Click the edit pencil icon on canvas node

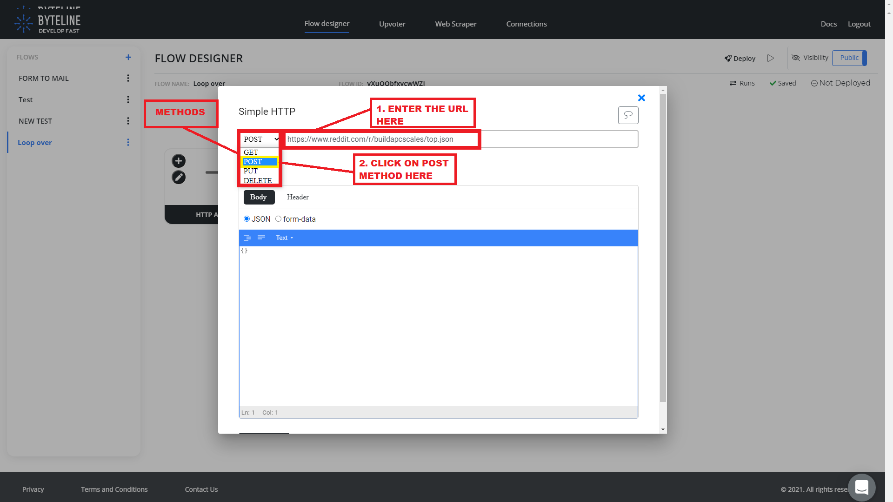coord(179,177)
